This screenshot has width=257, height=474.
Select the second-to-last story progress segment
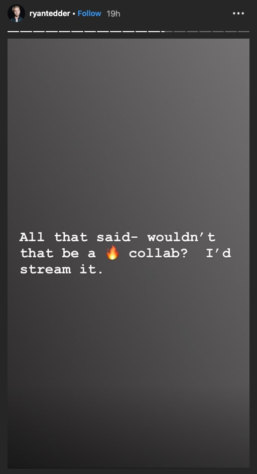tap(231, 32)
